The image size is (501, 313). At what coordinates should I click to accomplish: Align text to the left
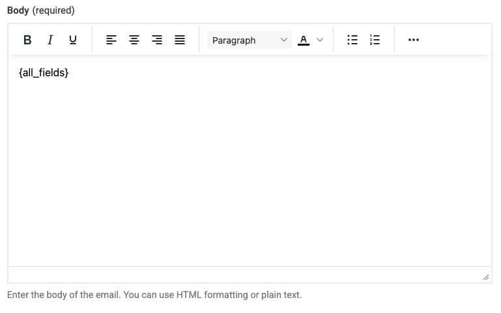(111, 40)
